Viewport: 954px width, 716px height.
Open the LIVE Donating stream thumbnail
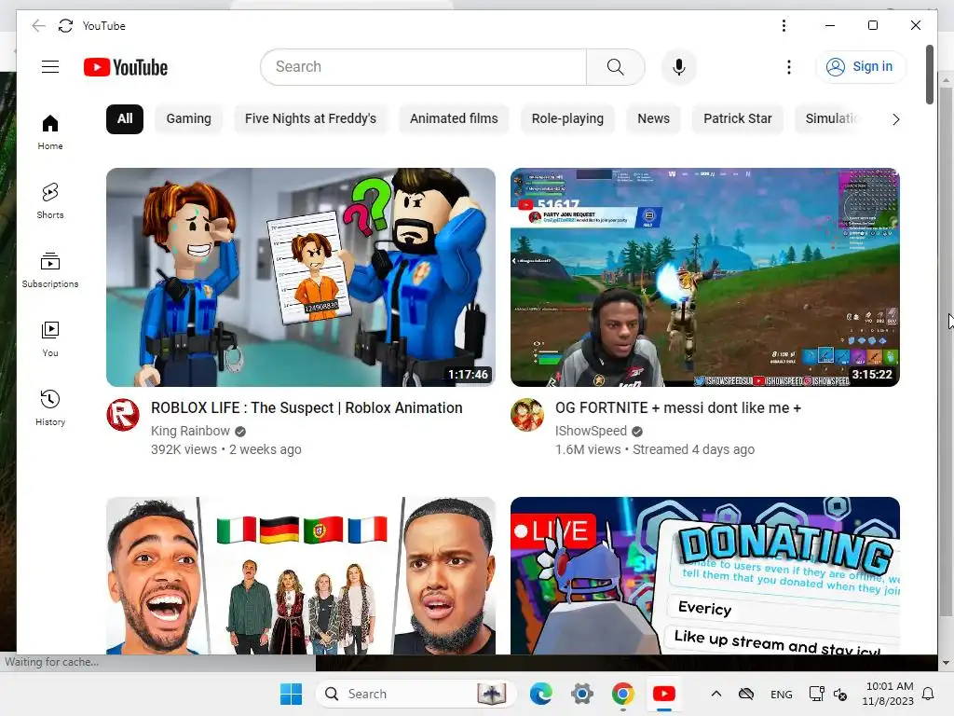pos(704,575)
